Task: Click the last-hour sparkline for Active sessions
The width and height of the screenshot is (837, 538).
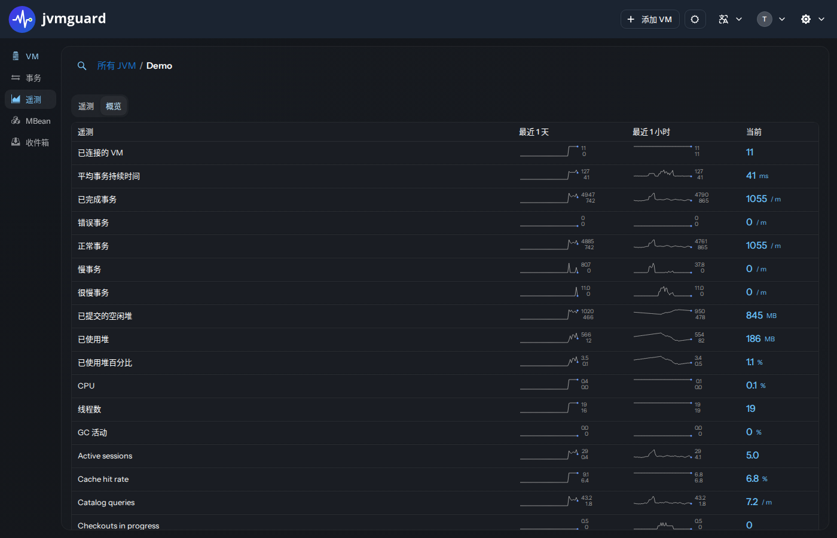Action: point(663,454)
